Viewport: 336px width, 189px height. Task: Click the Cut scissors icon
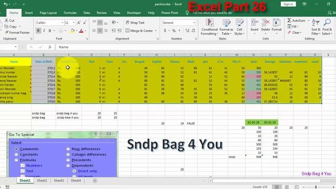pos(6,20)
